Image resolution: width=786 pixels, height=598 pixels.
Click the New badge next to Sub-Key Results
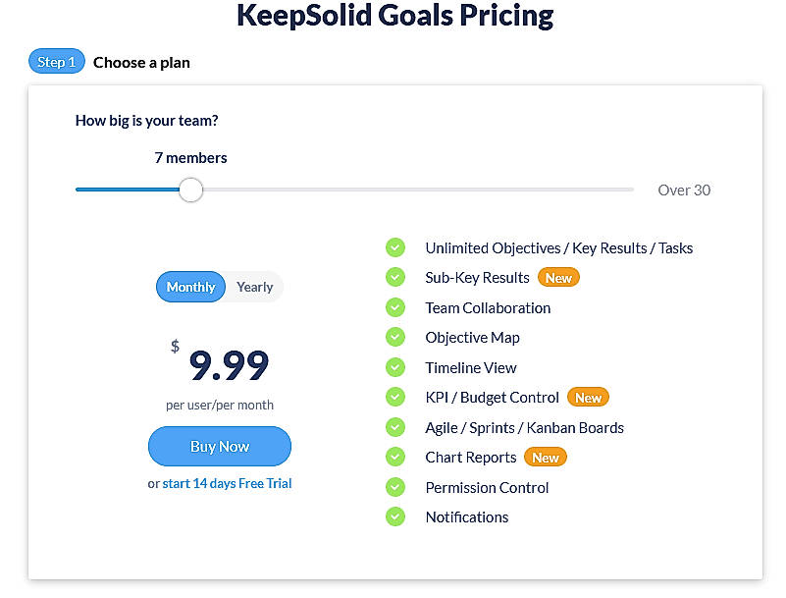point(558,277)
